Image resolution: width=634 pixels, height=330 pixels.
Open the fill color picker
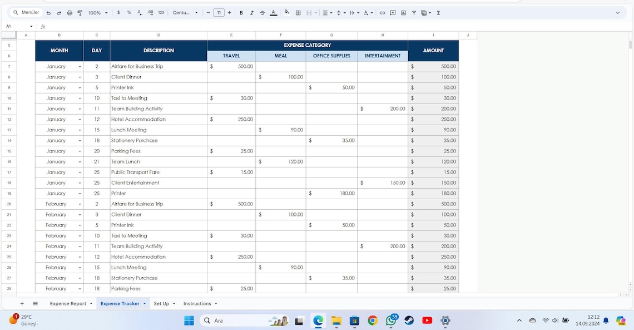tap(286, 12)
